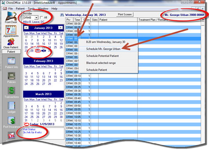Expand the Provider DRMB dropdown

(x=36, y=18)
